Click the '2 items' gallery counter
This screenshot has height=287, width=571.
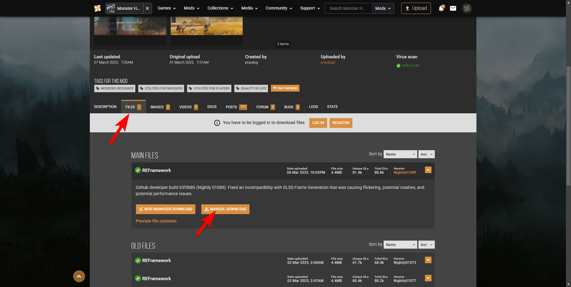tap(283, 44)
